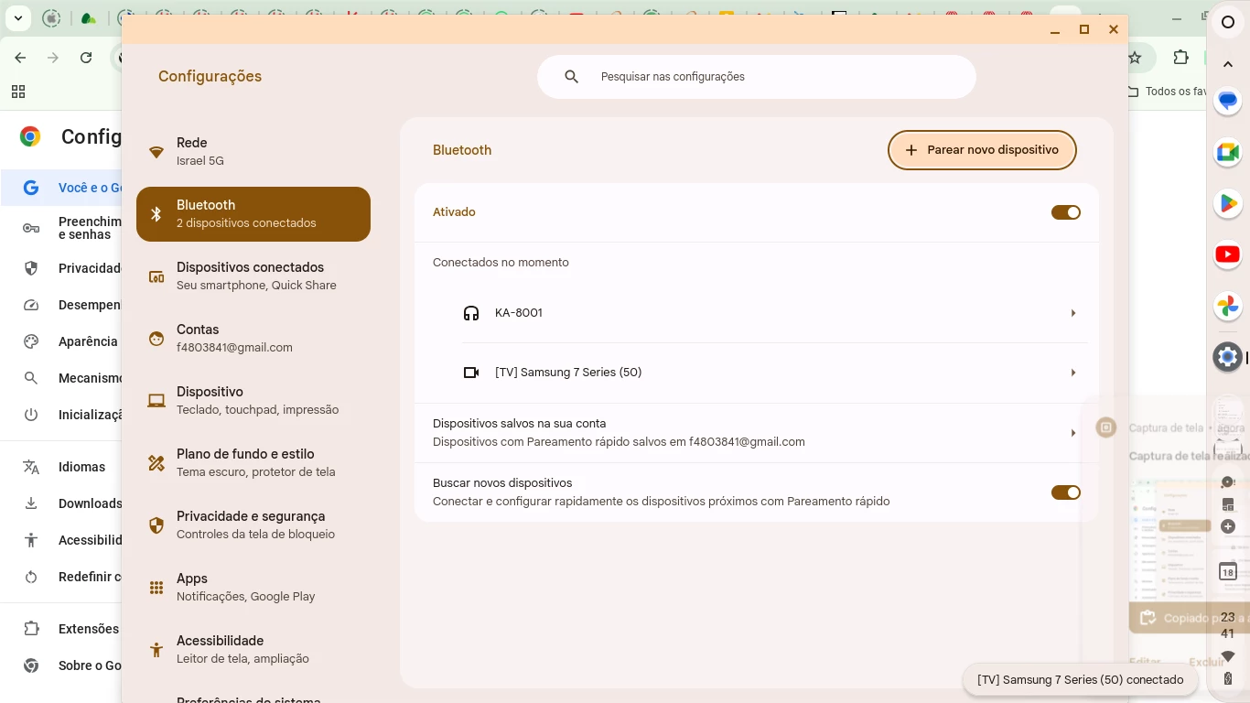Launch YouTube from the shelf
Screen dimensions: 1250x703
click(1228, 254)
